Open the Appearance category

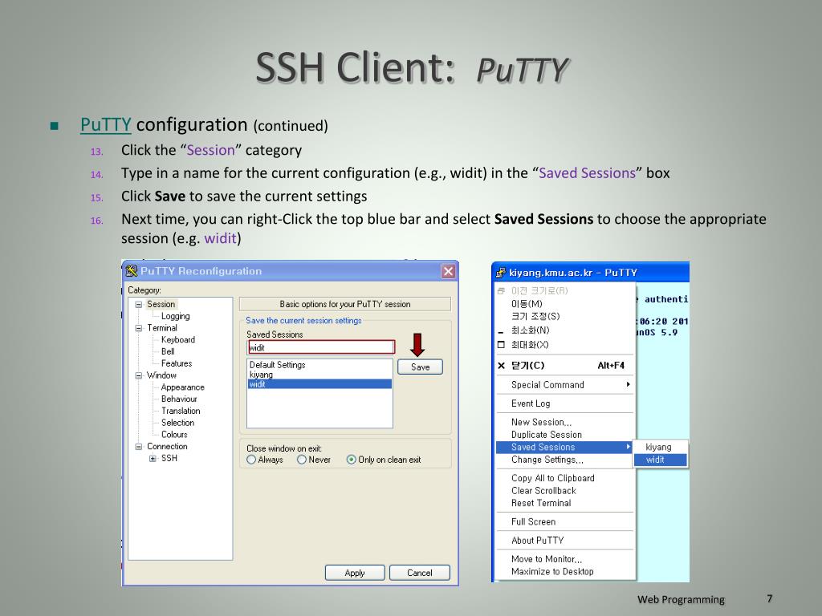tap(182, 387)
